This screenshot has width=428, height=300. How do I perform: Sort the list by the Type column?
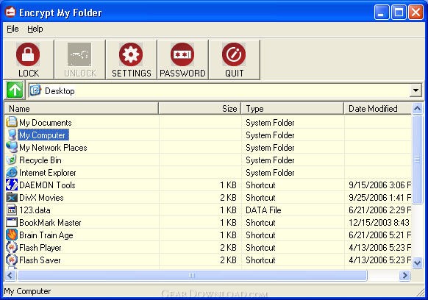[x=293, y=109]
